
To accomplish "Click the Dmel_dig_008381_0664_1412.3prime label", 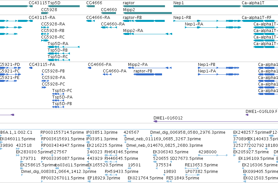I will pos(59,172).
